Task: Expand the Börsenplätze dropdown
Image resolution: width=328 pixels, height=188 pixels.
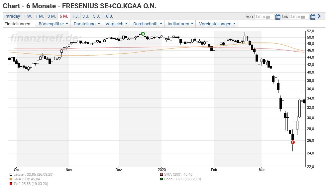Action: click(53, 24)
